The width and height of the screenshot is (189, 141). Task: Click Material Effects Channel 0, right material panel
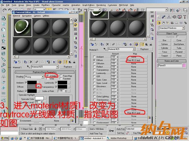[x=131, y=44]
